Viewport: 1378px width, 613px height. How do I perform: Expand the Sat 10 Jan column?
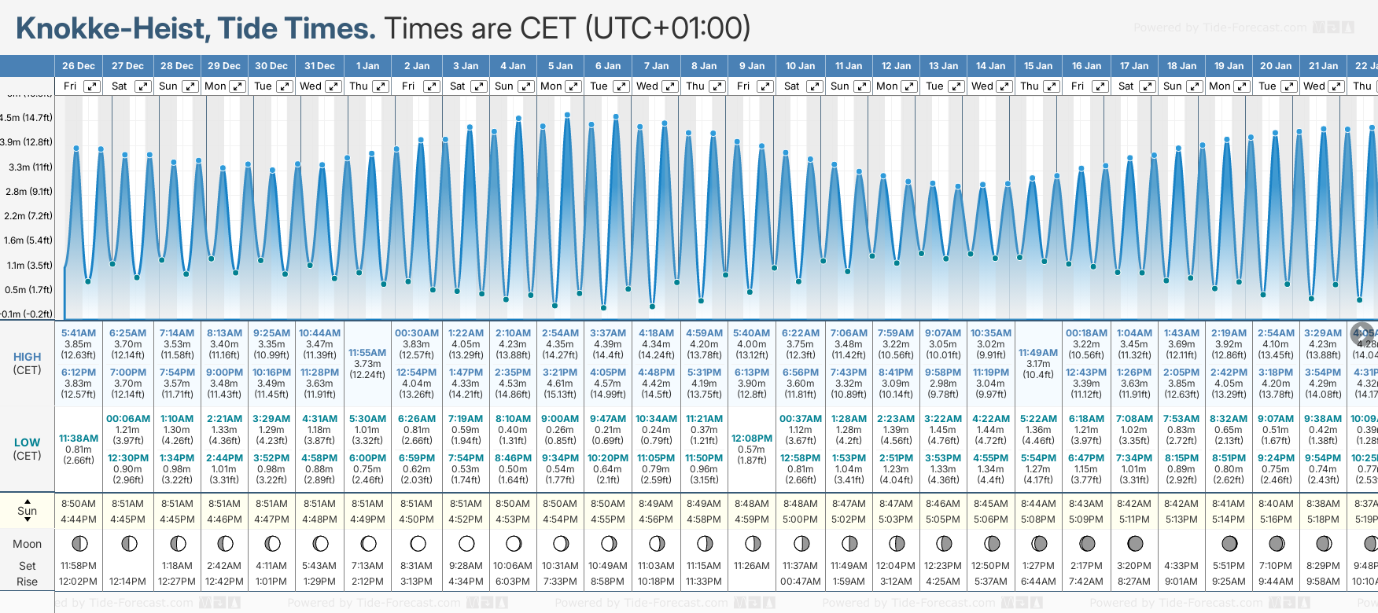(815, 86)
